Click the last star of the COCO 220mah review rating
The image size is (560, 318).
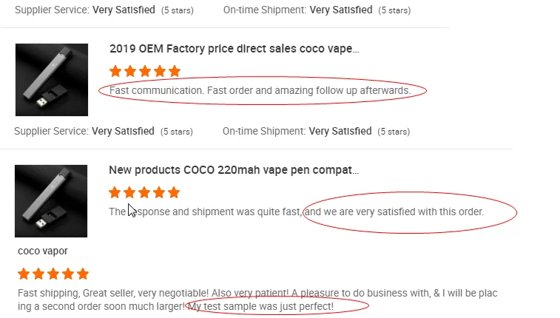[x=174, y=193]
